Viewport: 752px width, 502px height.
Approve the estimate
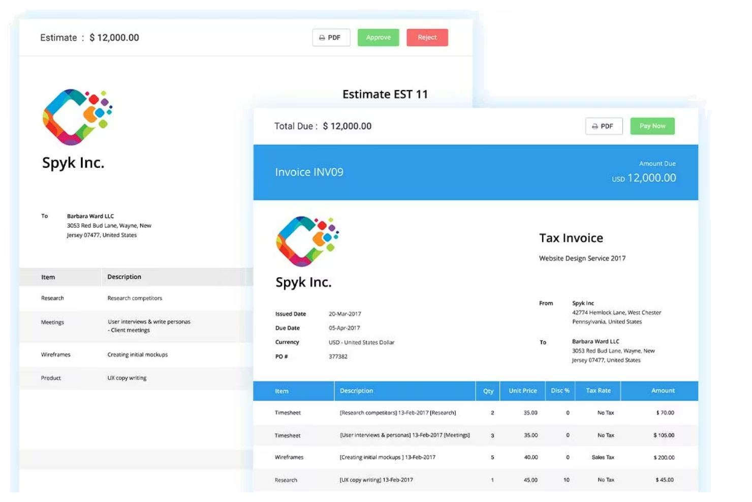click(x=378, y=37)
